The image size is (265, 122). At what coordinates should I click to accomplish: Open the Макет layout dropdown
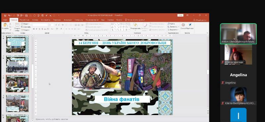click(x=26, y=24)
